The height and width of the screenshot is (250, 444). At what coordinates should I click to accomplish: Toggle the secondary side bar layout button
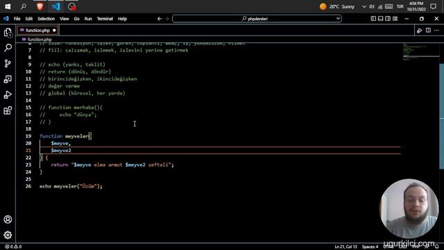pyautogui.click(x=388, y=19)
